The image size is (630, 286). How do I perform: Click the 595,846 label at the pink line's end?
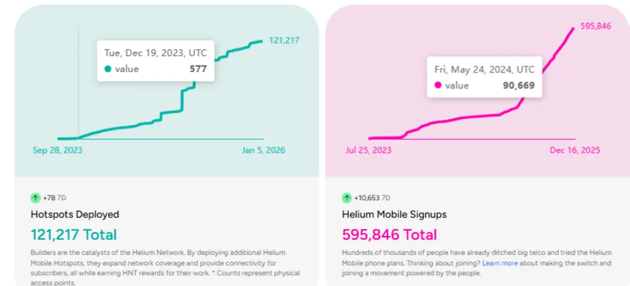pyautogui.click(x=597, y=26)
